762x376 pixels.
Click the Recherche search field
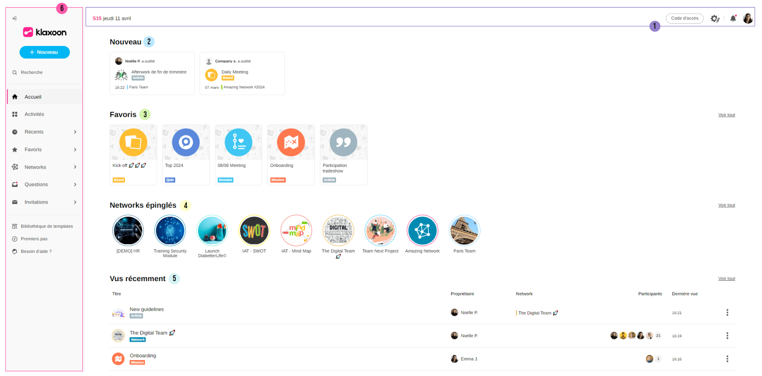(32, 73)
